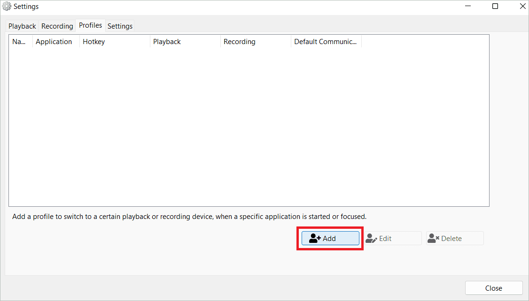The image size is (529, 301).
Task: Click the person-x icon on the Delete button
Action: tap(433, 238)
